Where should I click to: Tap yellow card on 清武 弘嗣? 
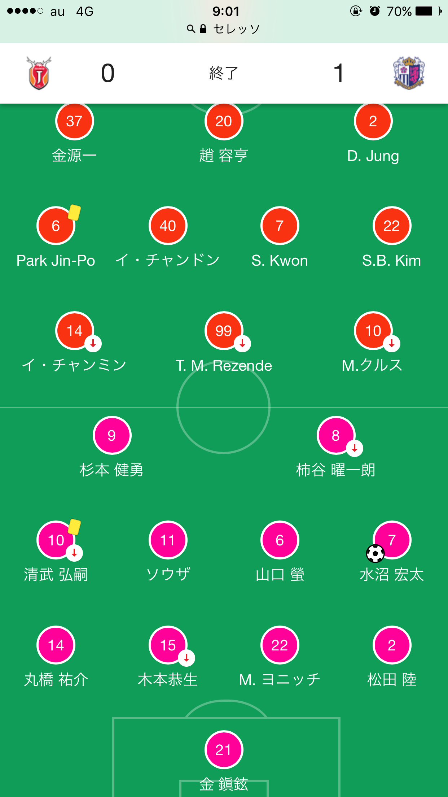point(74,527)
